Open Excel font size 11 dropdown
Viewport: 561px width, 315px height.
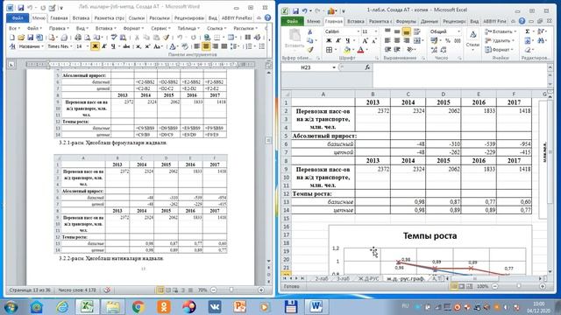[x=375, y=31]
